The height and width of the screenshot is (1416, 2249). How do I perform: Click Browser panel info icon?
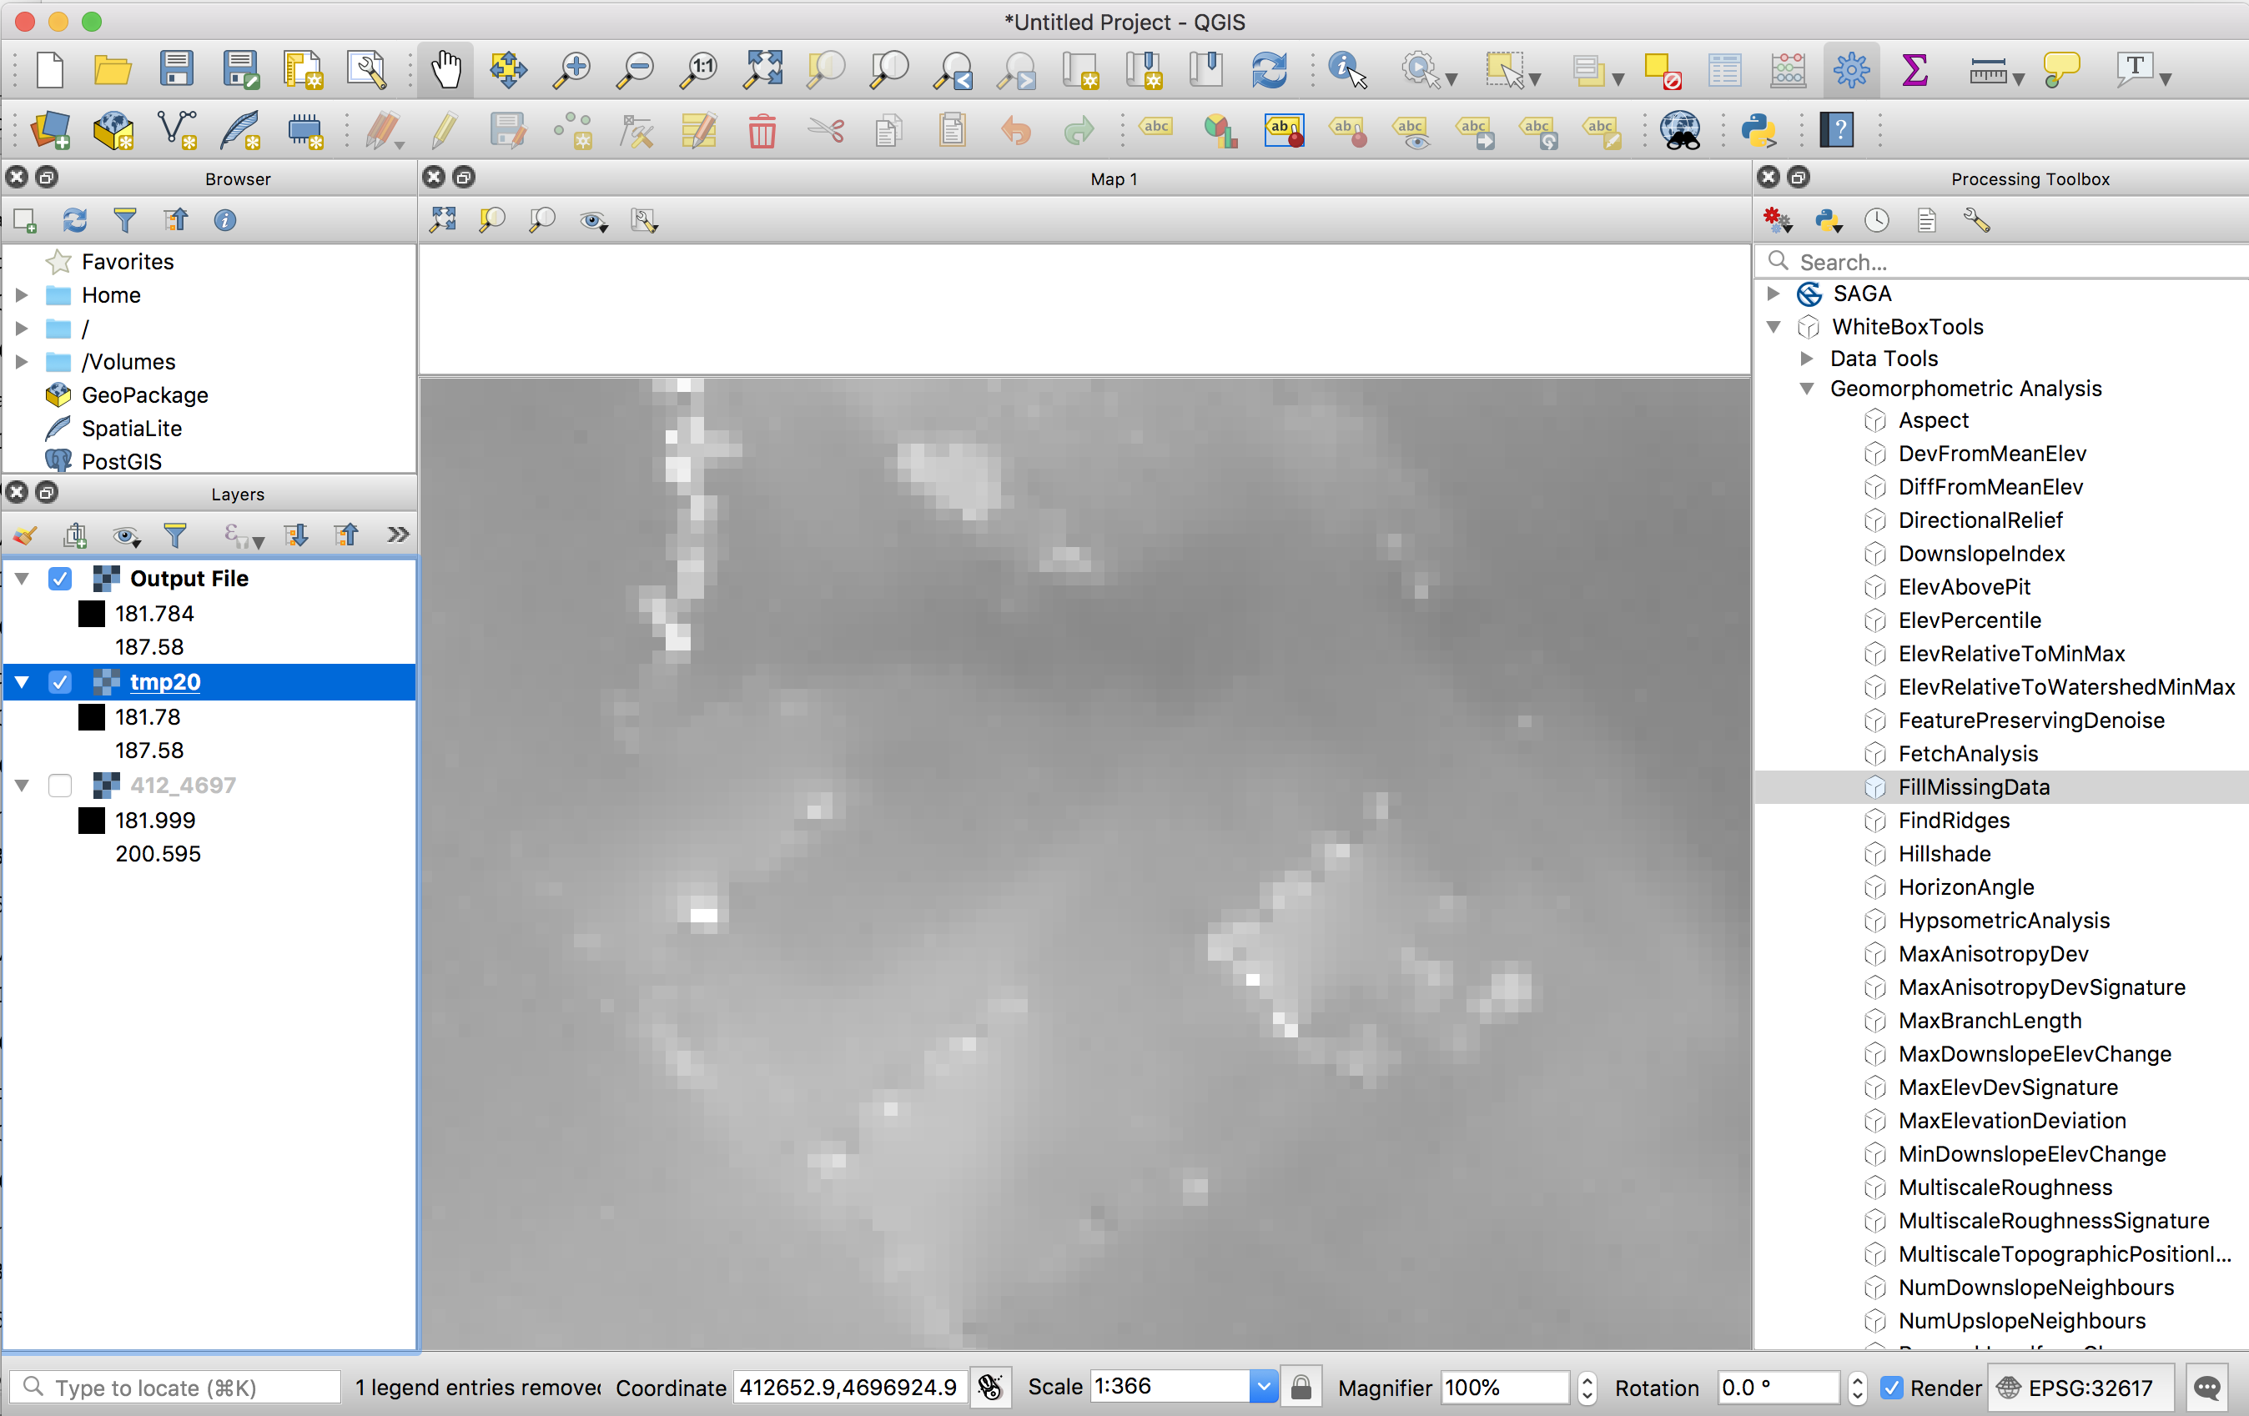[225, 220]
